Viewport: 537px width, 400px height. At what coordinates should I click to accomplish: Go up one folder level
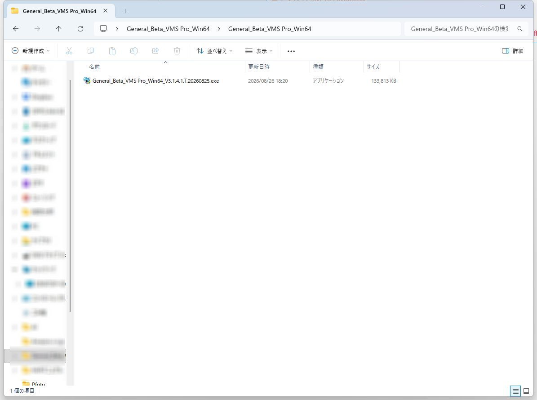pos(58,29)
